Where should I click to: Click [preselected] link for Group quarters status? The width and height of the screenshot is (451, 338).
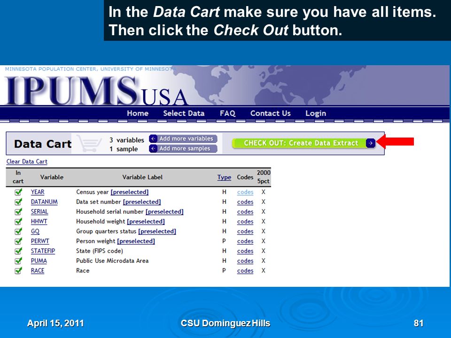pyautogui.click(x=157, y=231)
